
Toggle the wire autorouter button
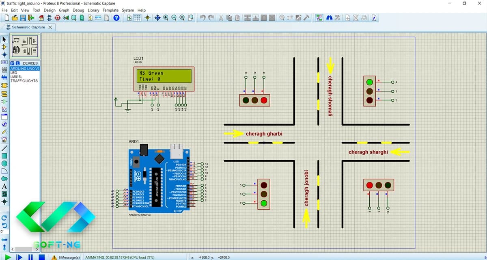point(319,18)
